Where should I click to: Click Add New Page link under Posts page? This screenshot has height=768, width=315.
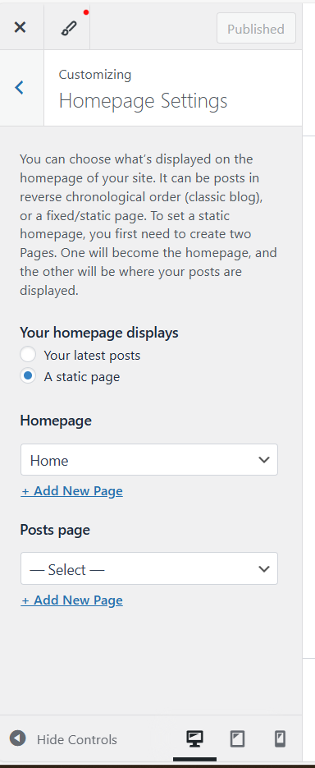point(71,600)
